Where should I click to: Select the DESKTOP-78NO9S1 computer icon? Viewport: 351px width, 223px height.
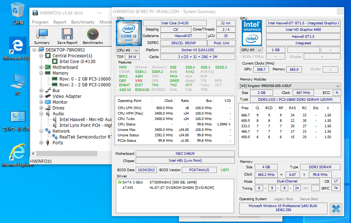pyautogui.click(x=41, y=50)
